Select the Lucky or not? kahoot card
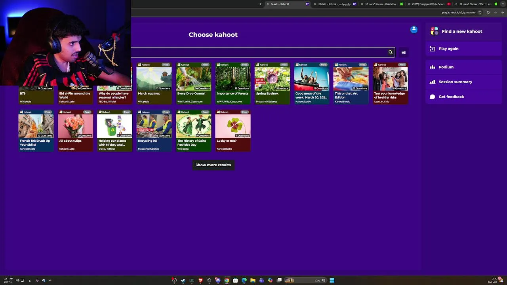The width and height of the screenshot is (507, 285). 233,131
